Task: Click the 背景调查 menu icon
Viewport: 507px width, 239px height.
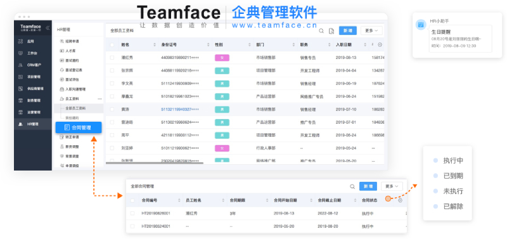Action: point(62,156)
